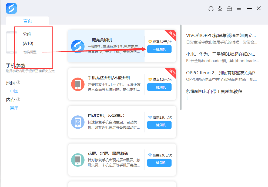The image size is (268, 187).
Task: Click the 花屏、定屏、黑屏救砖 title
Action: pos(108,153)
